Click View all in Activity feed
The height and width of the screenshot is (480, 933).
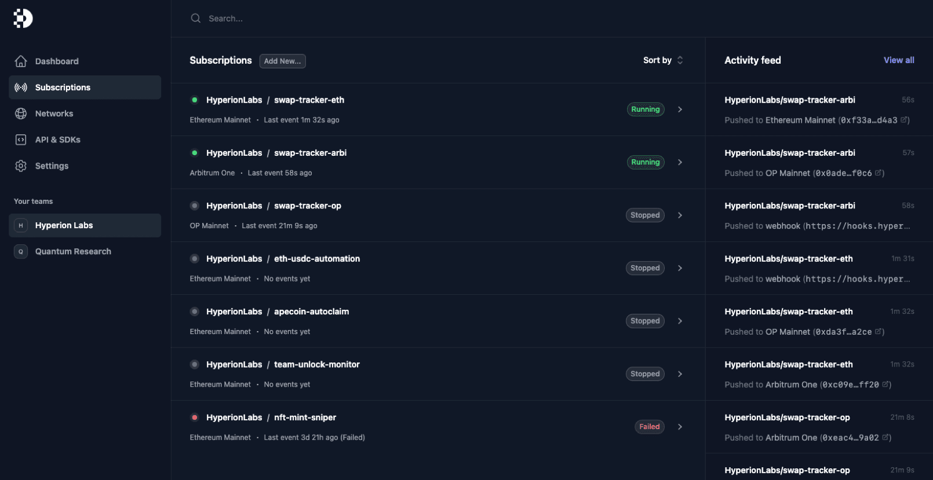click(x=899, y=60)
